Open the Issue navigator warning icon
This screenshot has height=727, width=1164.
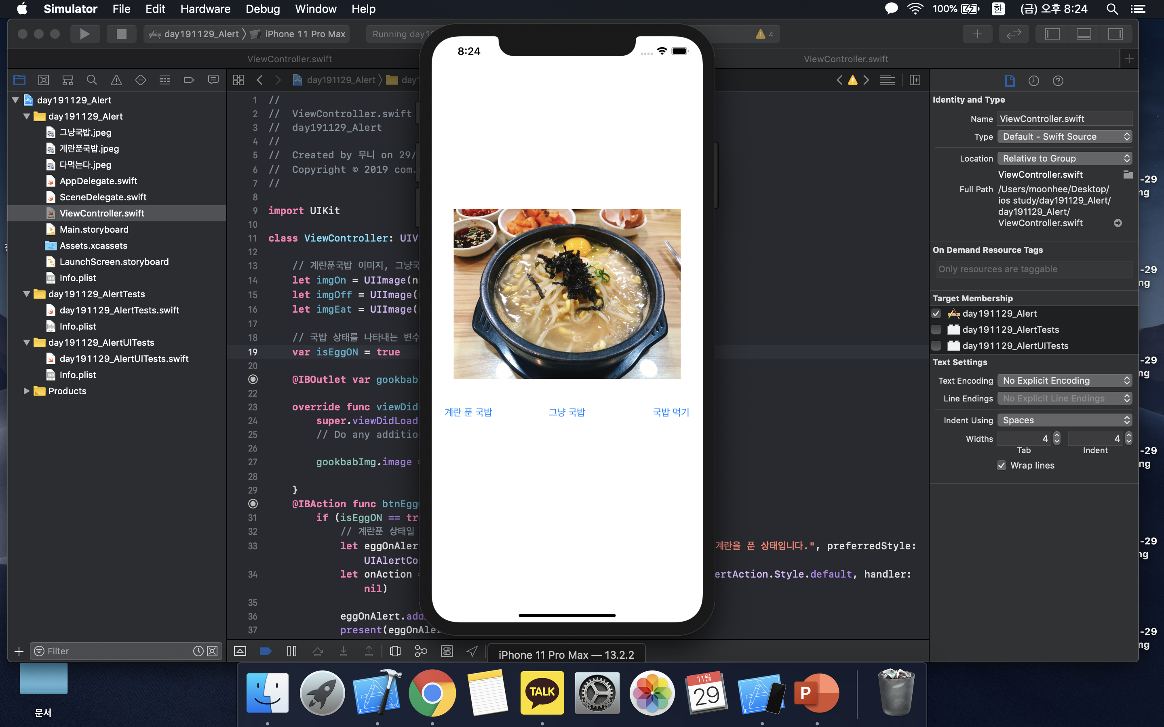point(116,80)
